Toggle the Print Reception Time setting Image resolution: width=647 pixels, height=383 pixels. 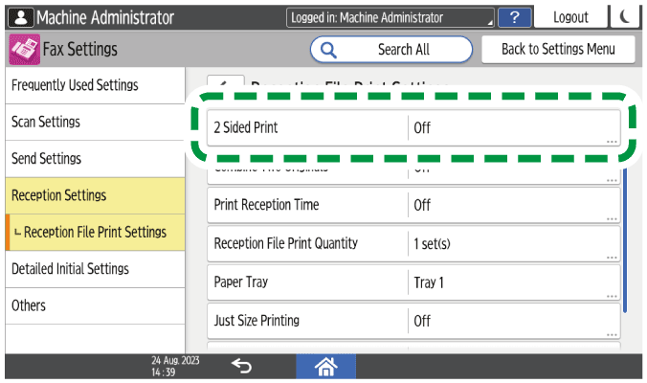(413, 205)
